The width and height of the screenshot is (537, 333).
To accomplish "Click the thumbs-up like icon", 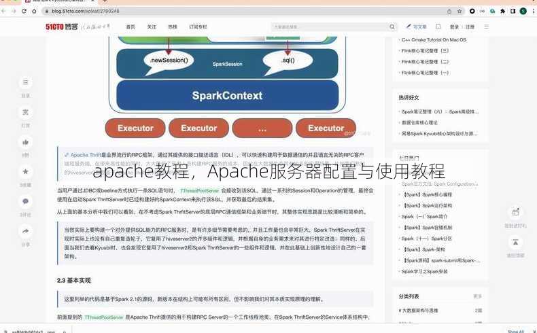I will coord(25,141).
